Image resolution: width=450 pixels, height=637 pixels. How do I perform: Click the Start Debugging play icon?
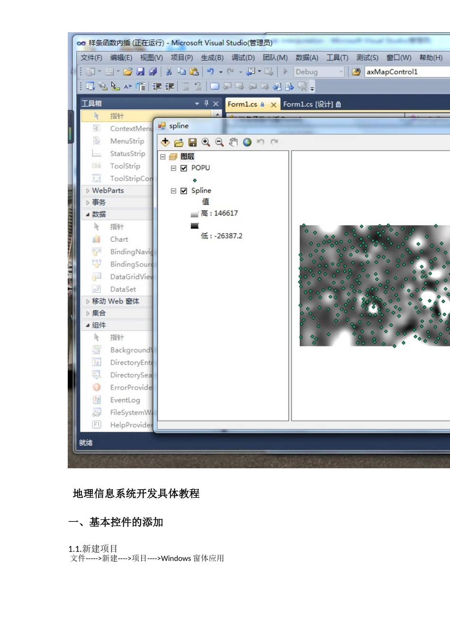pos(285,72)
